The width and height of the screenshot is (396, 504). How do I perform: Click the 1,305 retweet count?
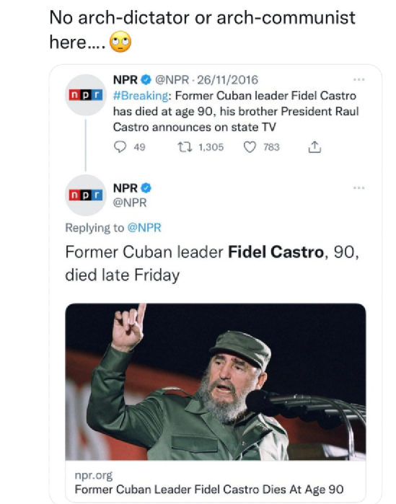click(x=211, y=147)
